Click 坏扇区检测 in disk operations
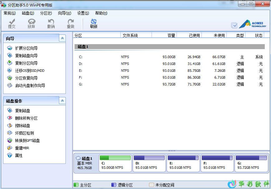Image resolution: width=271 pixels, height=189 pixels. tap(24, 133)
